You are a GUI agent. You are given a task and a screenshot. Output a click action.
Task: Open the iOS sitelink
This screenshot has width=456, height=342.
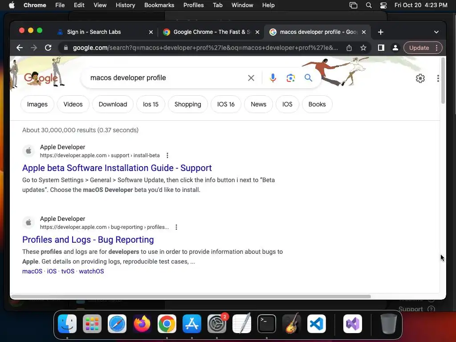(52, 271)
